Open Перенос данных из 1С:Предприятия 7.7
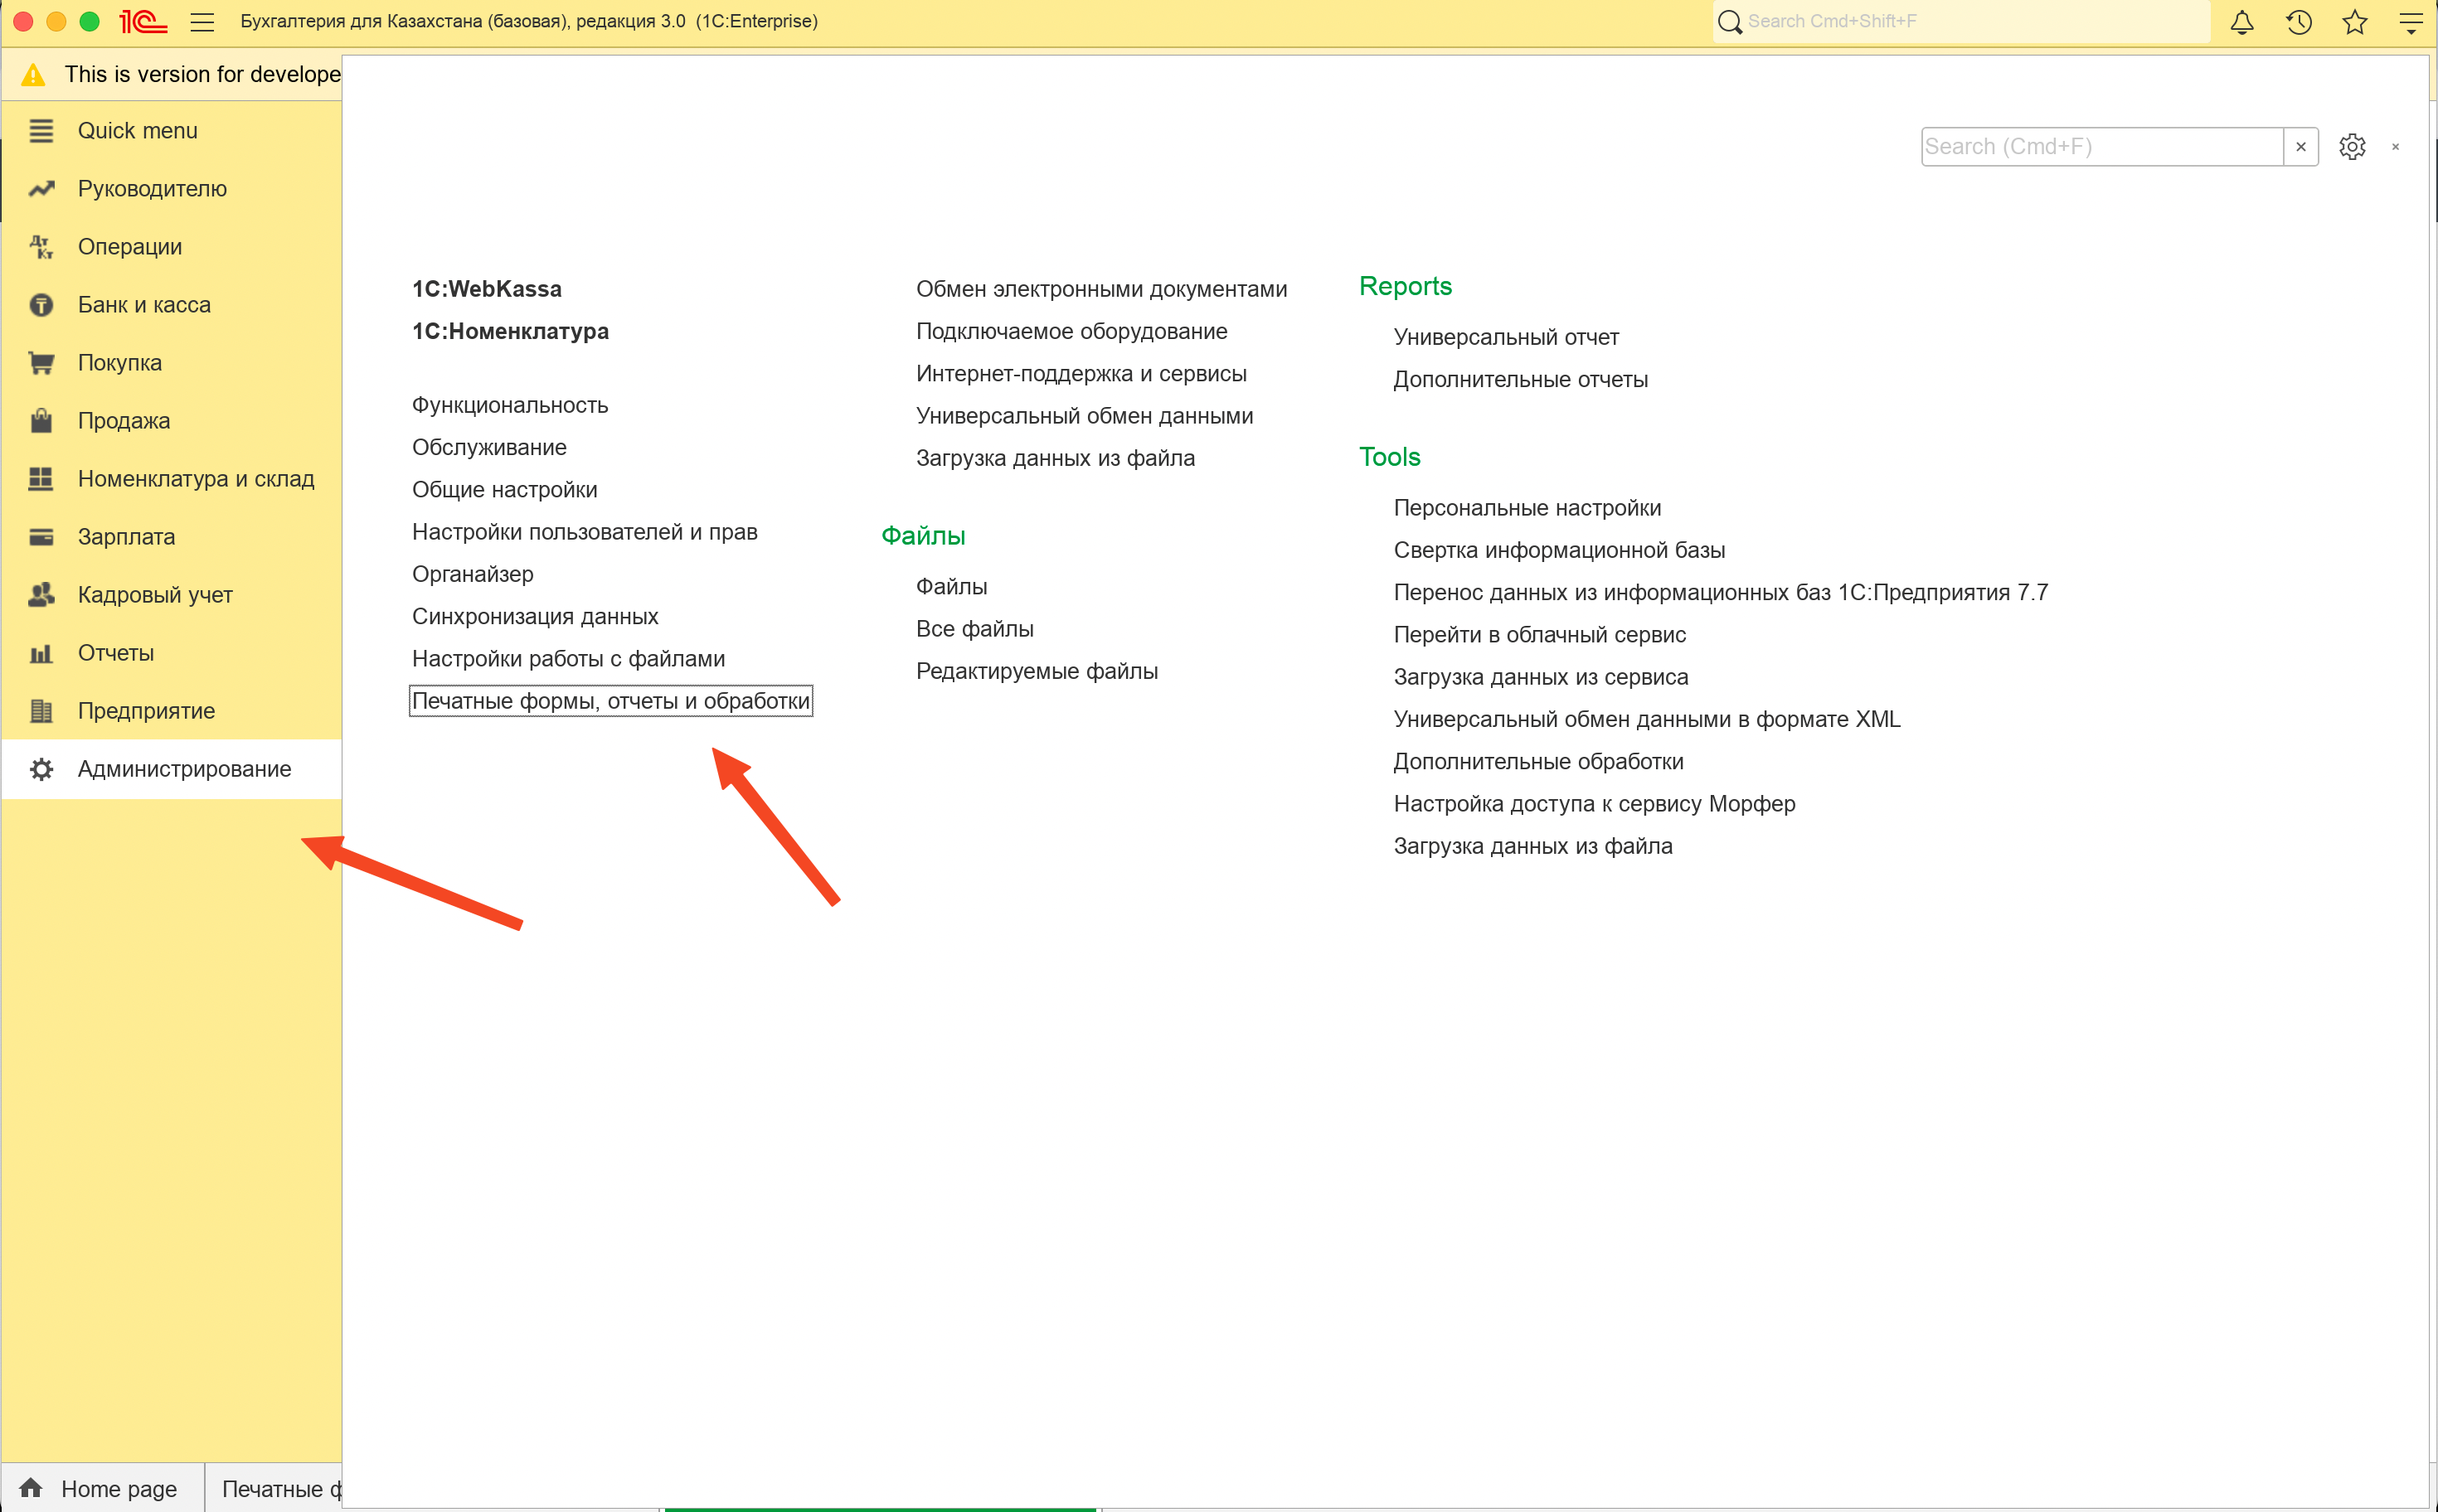This screenshot has width=2438, height=1512. point(1721,592)
